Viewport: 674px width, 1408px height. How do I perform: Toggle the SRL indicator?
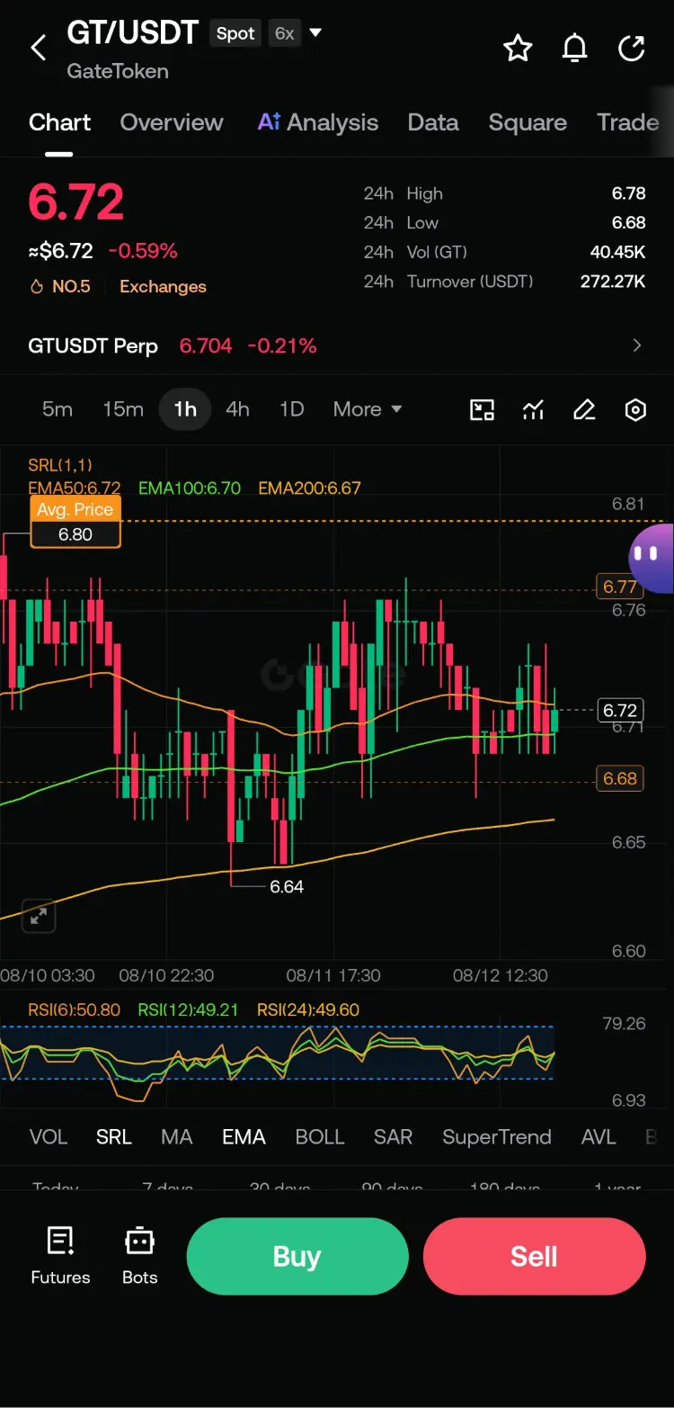point(114,1137)
